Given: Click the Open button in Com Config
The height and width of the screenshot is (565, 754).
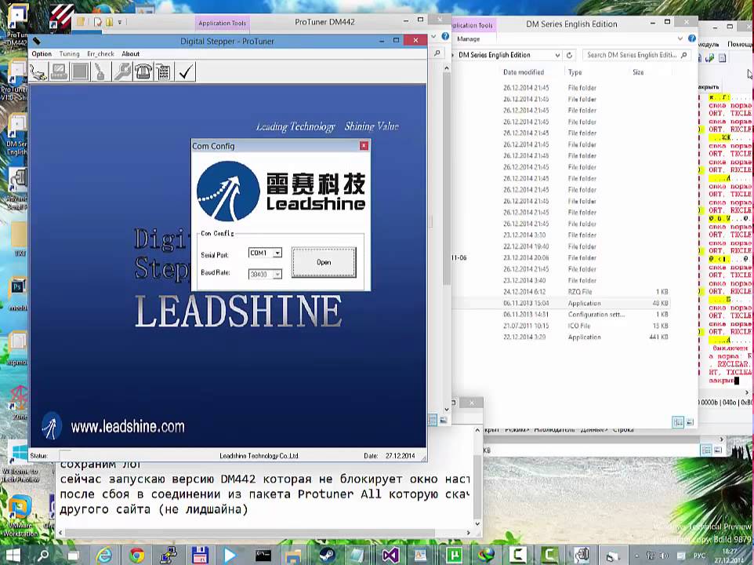Looking at the screenshot, I should (x=324, y=262).
